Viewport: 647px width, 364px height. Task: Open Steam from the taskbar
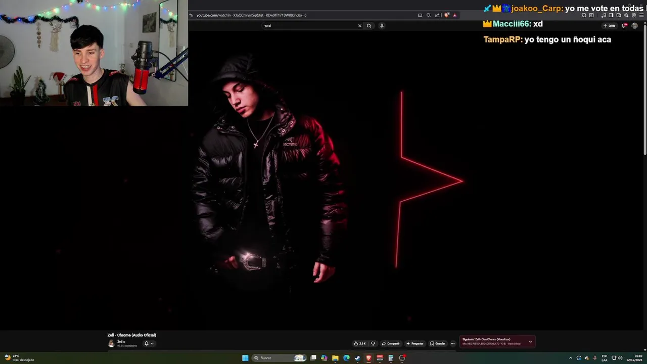pyautogui.click(x=357, y=358)
